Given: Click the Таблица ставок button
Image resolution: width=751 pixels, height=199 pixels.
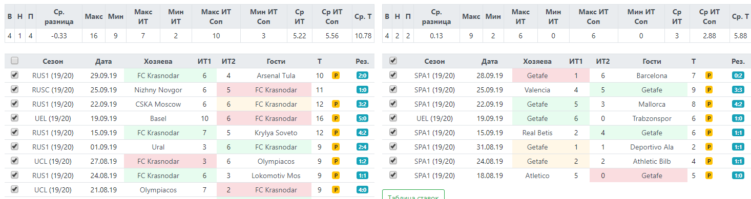Looking at the screenshot, I should [x=413, y=195].
